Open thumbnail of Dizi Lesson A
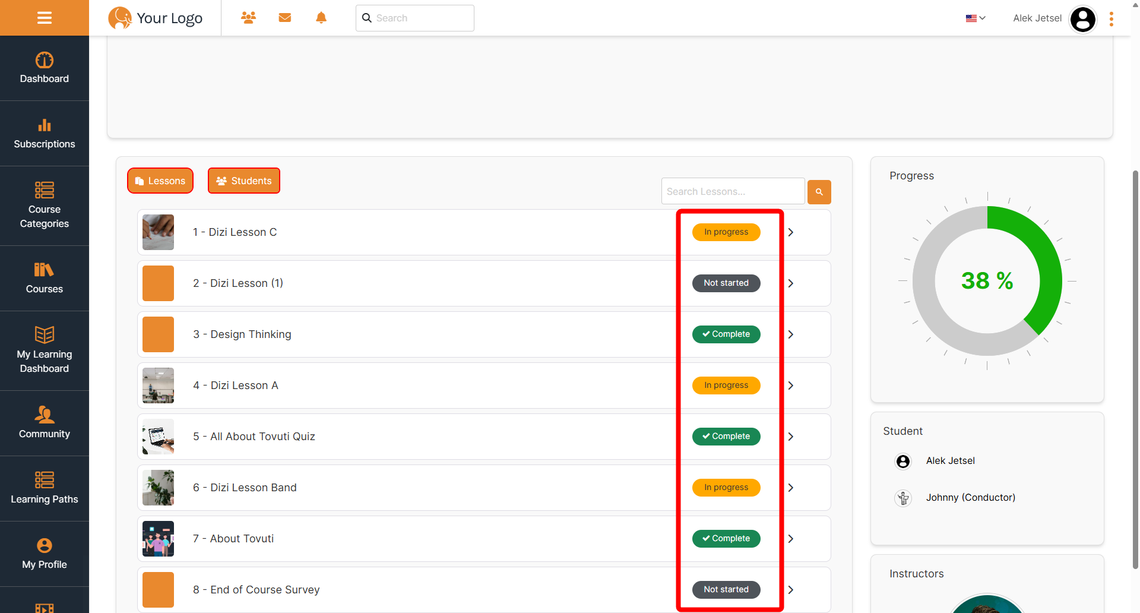The height and width of the screenshot is (613, 1140). 158,386
